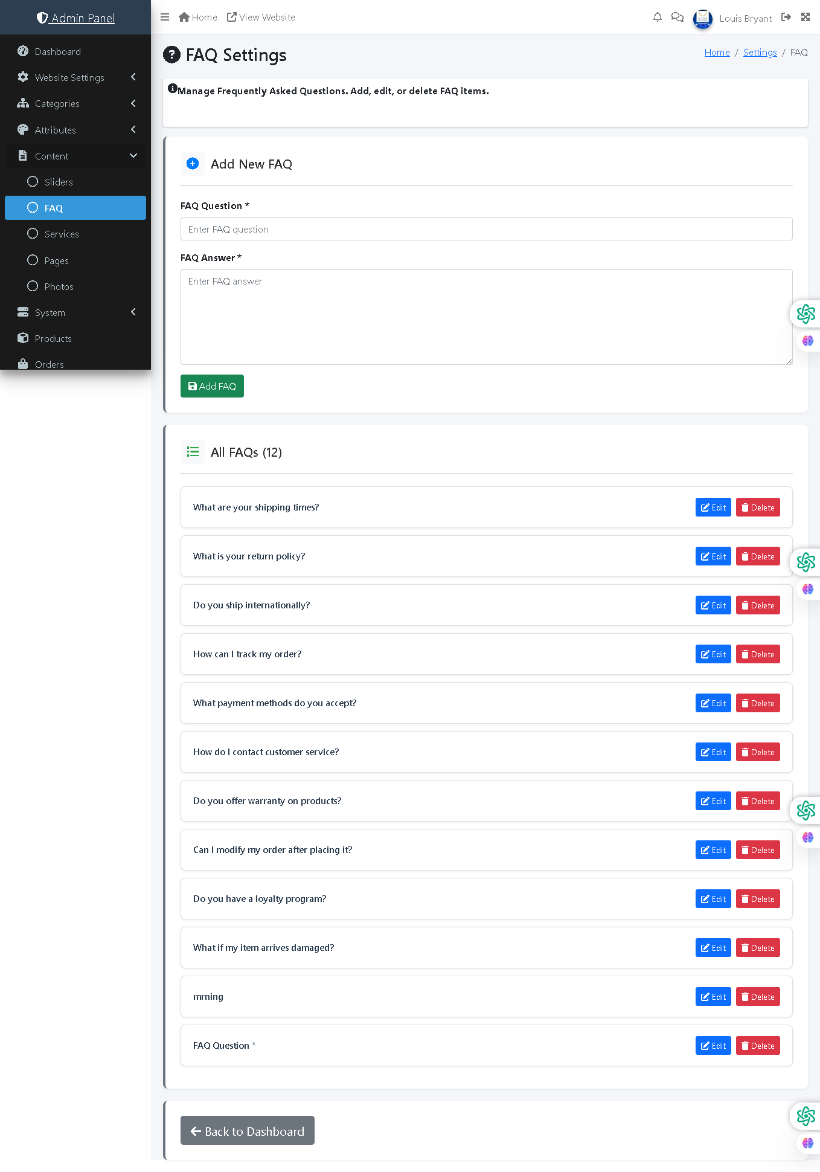Delete 'Do you offer warranty on products?' FAQ
This screenshot has height=1172, width=820.
pyautogui.click(x=758, y=801)
